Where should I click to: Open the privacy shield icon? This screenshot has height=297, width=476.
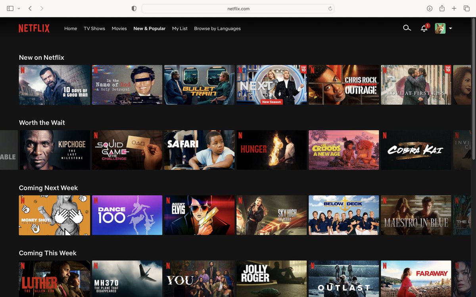[x=134, y=8]
